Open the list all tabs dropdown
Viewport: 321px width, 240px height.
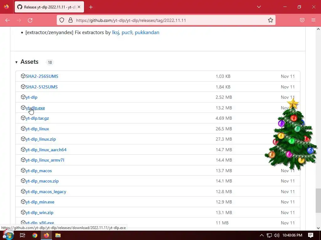click(259, 7)
